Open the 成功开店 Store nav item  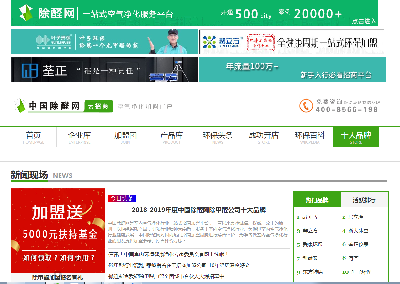(264, 137)
